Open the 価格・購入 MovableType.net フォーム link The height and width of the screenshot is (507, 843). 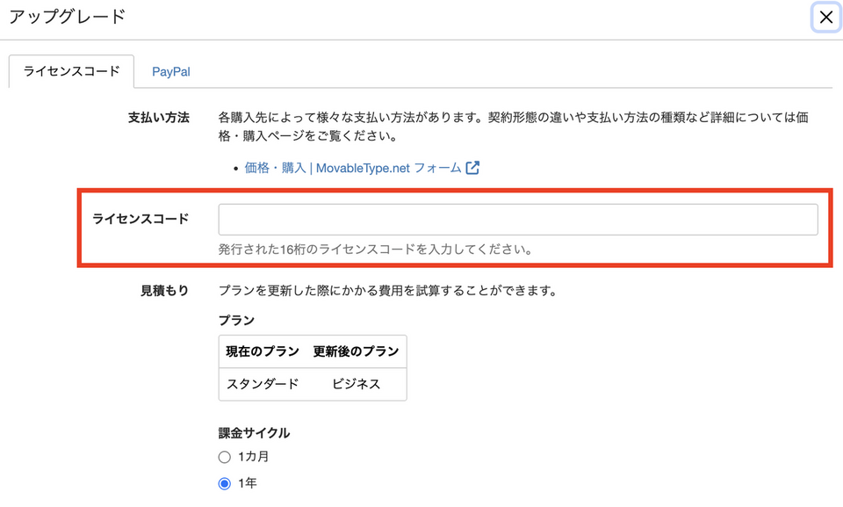[353, 168]
